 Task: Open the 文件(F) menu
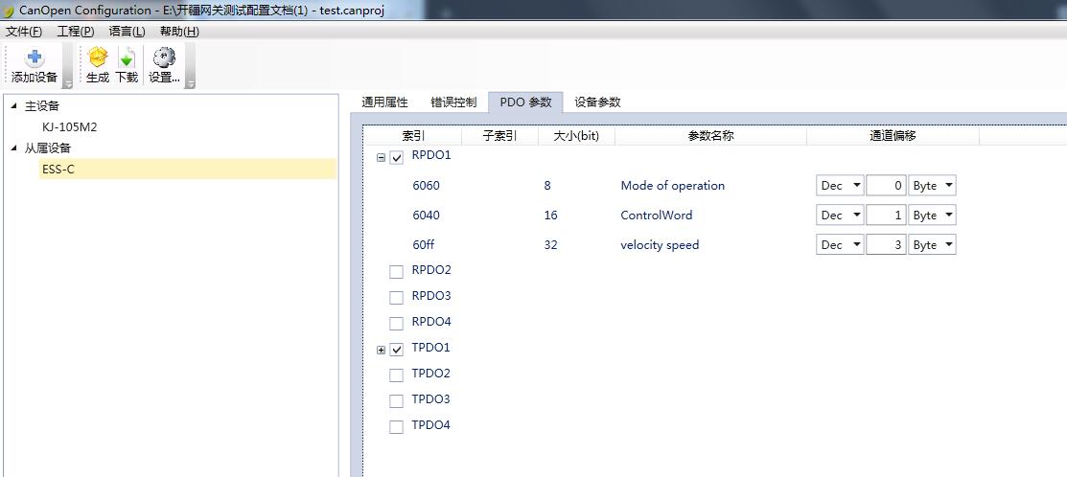point(24,32)
